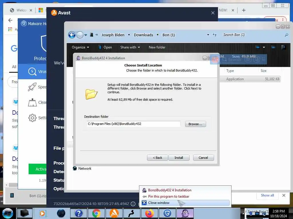Open the view options dropdown arrow
This screenshot has width=293, height=219.
[x=264, y=47]
